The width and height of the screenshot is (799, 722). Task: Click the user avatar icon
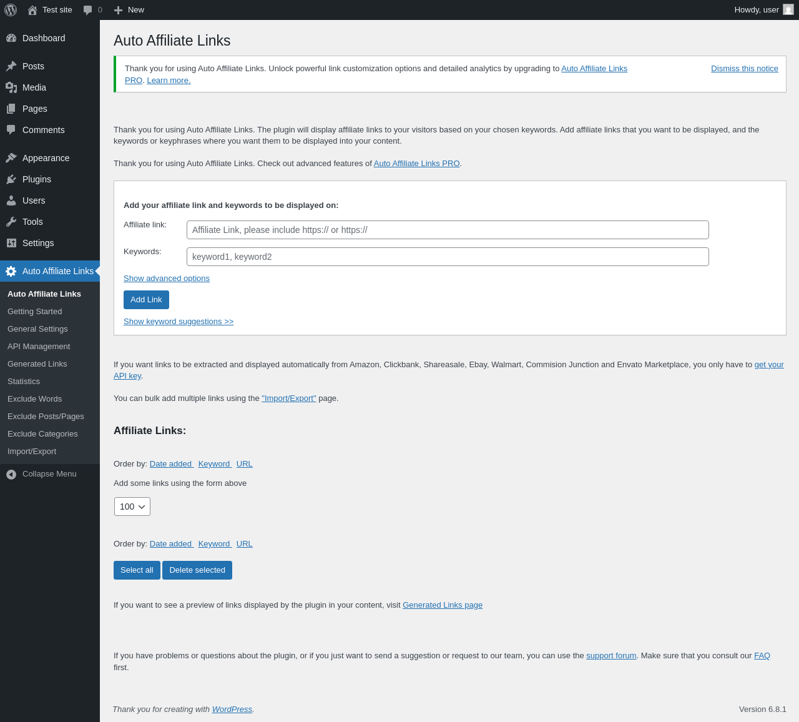pos(788,10)
